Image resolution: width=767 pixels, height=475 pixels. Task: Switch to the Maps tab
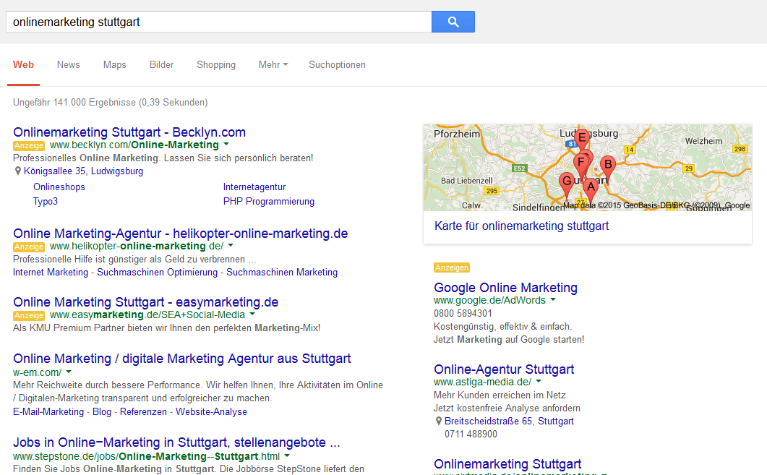pos(114,64)
